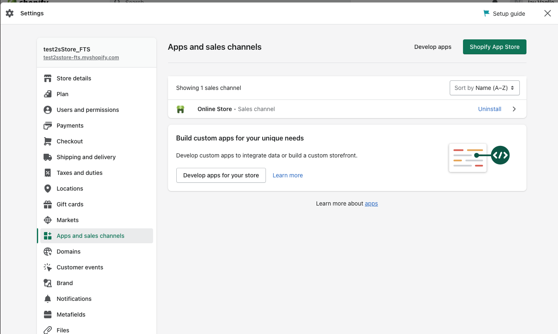Click the Domains globe icon
The height and width of the screenshot is (334, 558).
click(48, 252)
